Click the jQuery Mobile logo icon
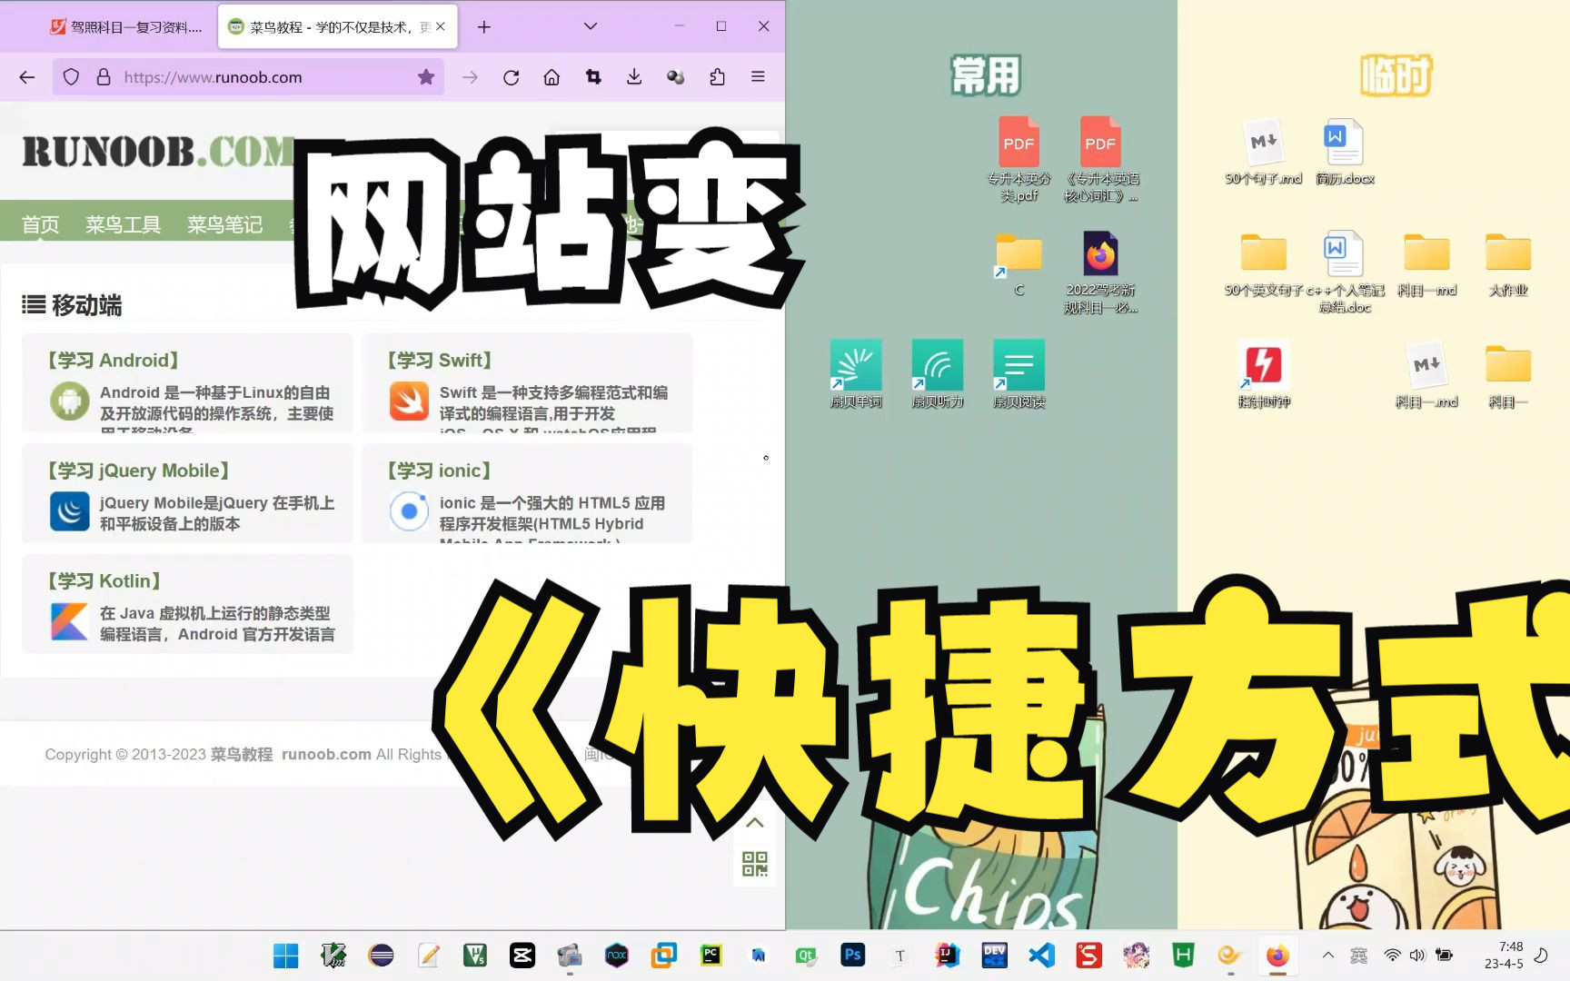The height and width of the screenshot is (981, 1570). (x=70, y=511)
